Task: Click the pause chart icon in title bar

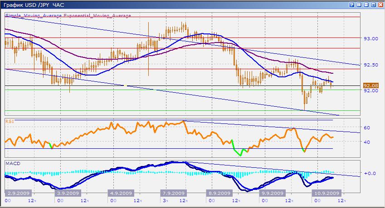Action: [x=359, y=5]
